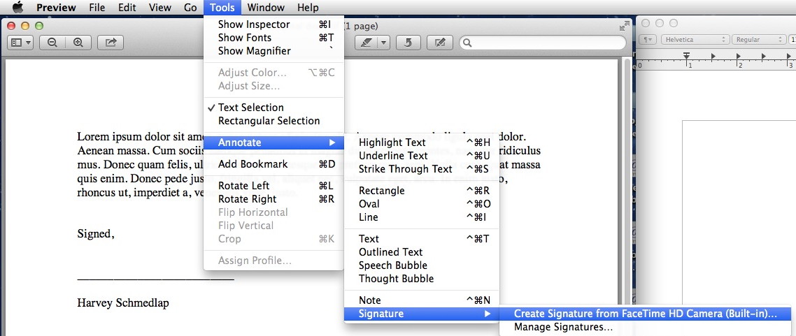Open the Go menu
The image size is (796, 336).
click(190, 8)
